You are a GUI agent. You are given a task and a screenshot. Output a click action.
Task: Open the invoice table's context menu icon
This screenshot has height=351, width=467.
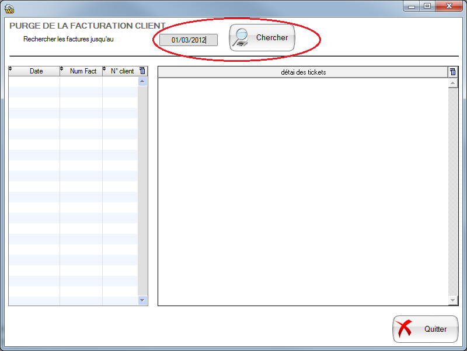(x=142, y=71)
